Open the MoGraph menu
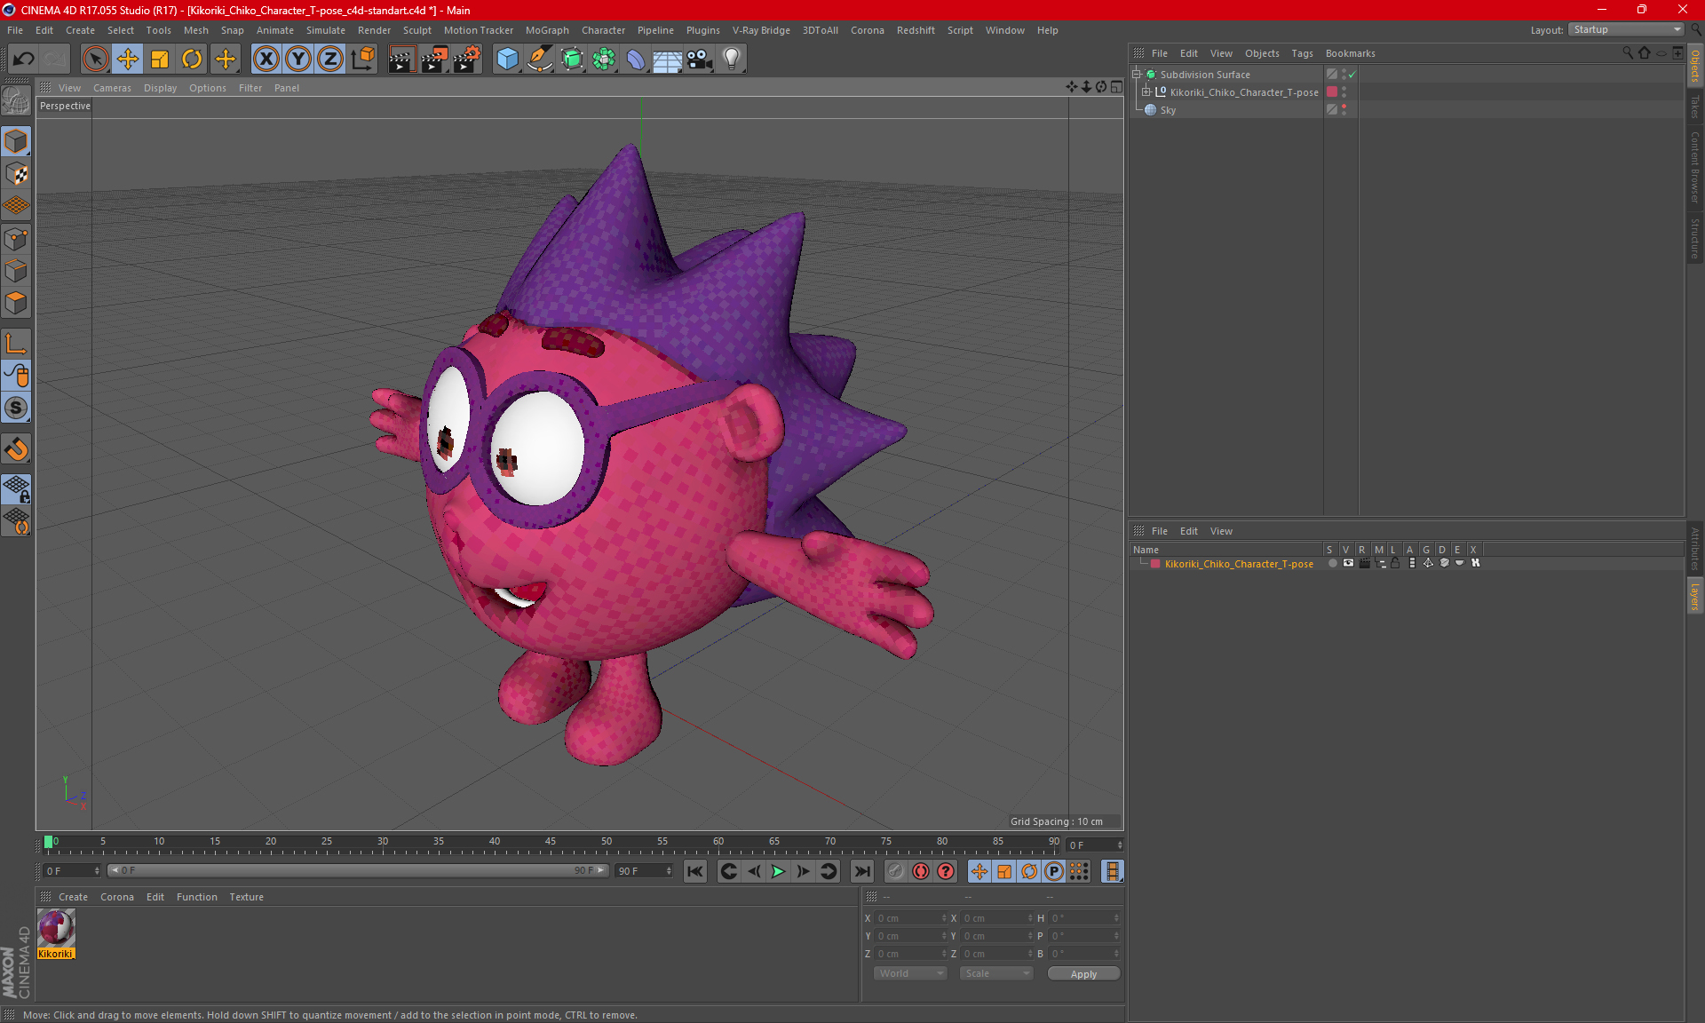1705x1023 pixels. click(x=547, y=30)
